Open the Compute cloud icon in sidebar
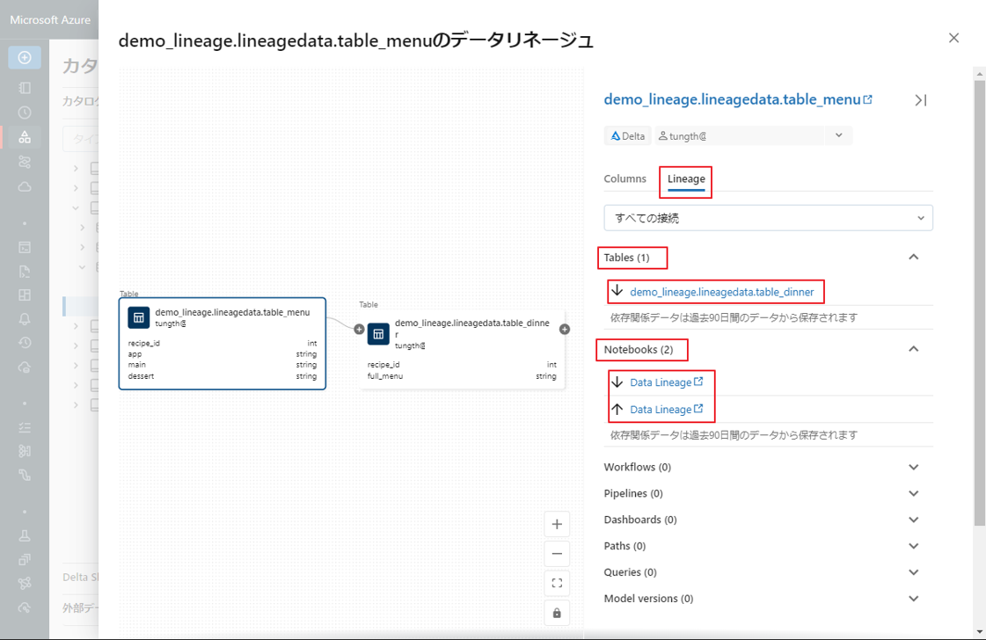Viewport: 986px width, 640px height. (25, 186)
